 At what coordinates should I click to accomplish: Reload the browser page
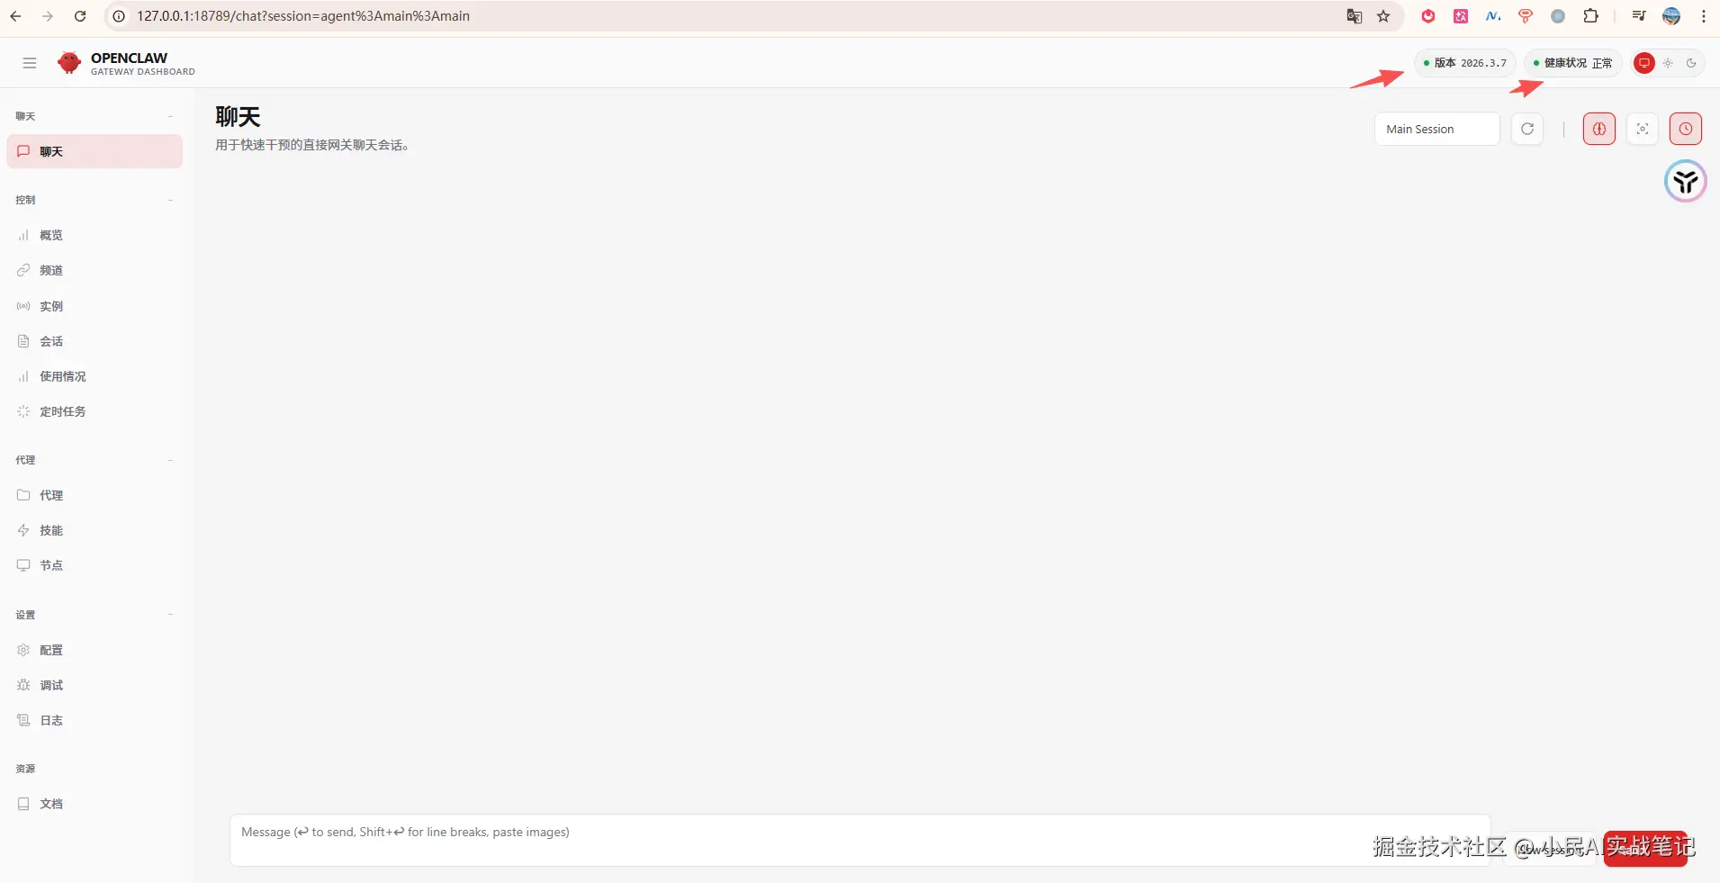tap(80, 16)
